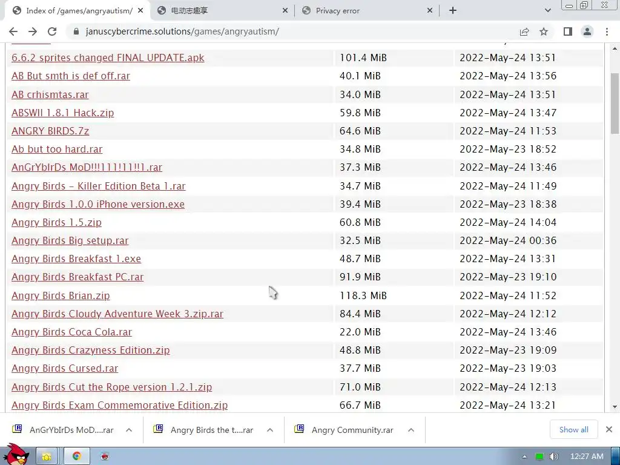Viewport: 620px width, 465px height.
Task: Close the downloads shelf
Action: pos(609,429)
